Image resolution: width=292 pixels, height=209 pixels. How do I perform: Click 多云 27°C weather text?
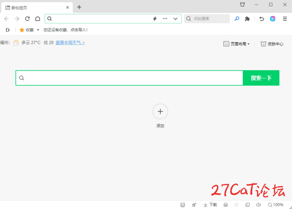click(31, 42)
